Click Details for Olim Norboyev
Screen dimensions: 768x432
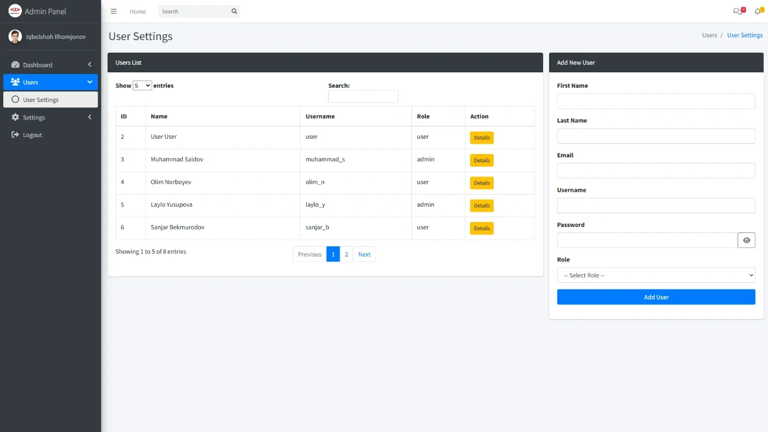(x=482, y=183)
